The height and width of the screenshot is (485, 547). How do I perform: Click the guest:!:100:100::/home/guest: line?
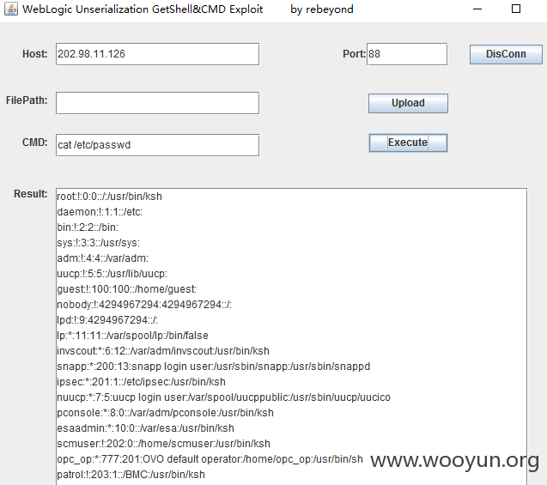pos(126,289)
